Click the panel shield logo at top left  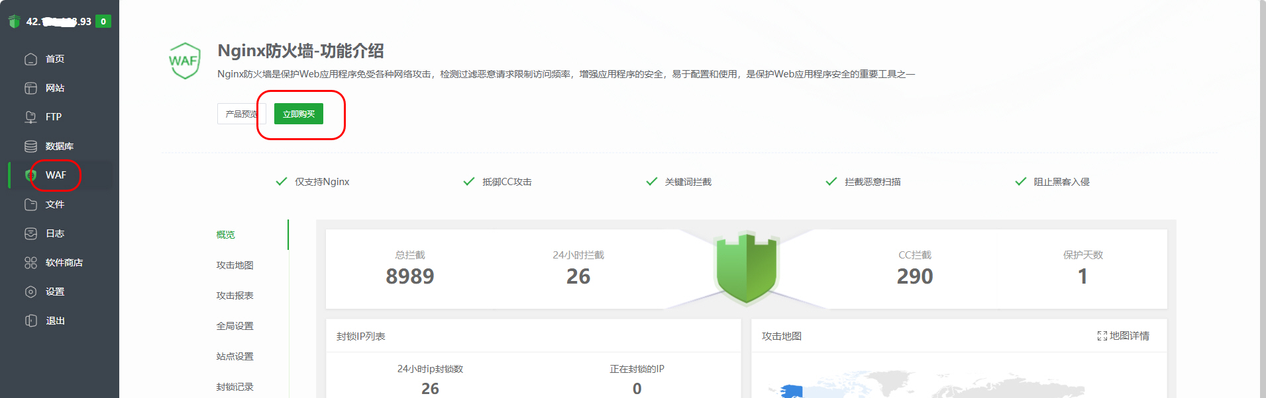pyautogui.click(x=15, y=21)
